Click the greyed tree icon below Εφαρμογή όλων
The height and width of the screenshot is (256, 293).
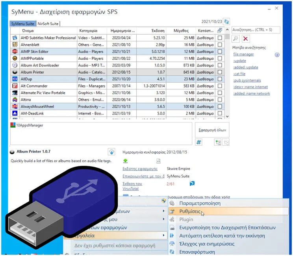click(226, 143)
